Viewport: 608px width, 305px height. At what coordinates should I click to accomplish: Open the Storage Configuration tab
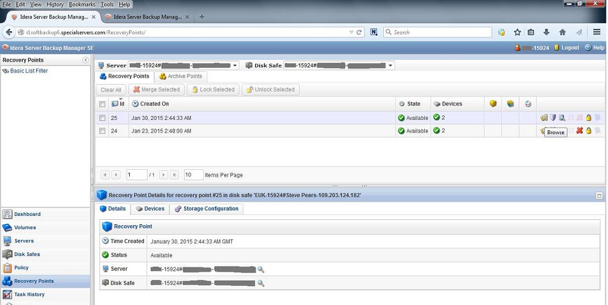(207, 208)
